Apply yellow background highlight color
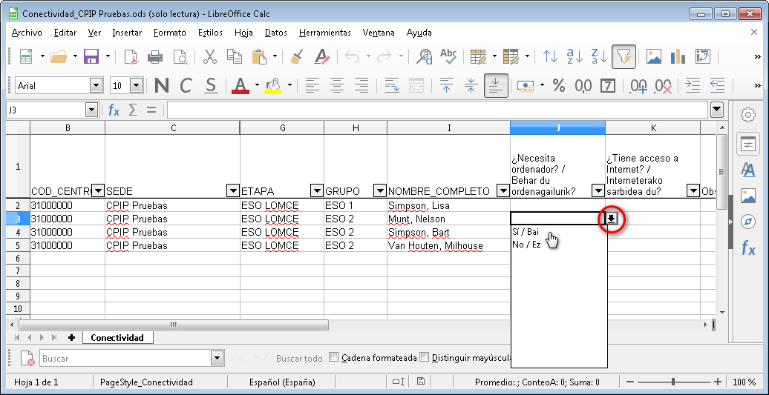Image resolution: width=769 pixels, height=395 pixels. pyautogui.click(x=273, y=86)
